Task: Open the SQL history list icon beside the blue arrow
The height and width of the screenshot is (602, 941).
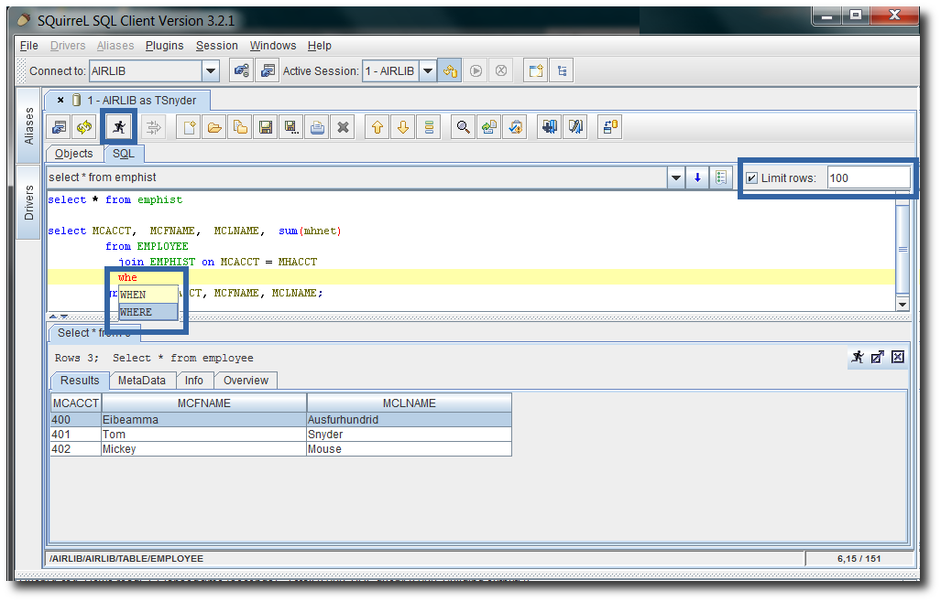Action: (721, 177)
